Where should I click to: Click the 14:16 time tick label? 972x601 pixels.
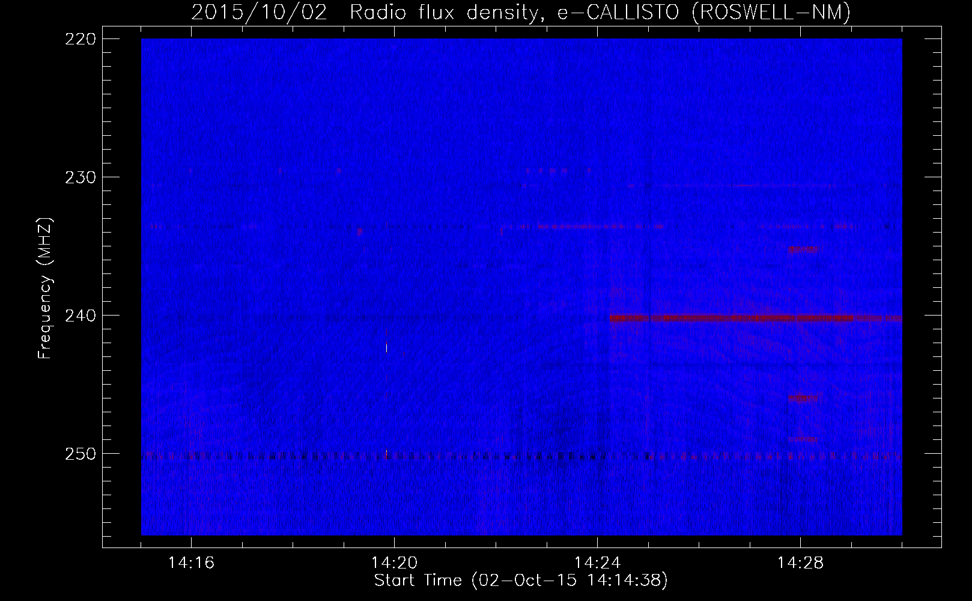point(191,563)
